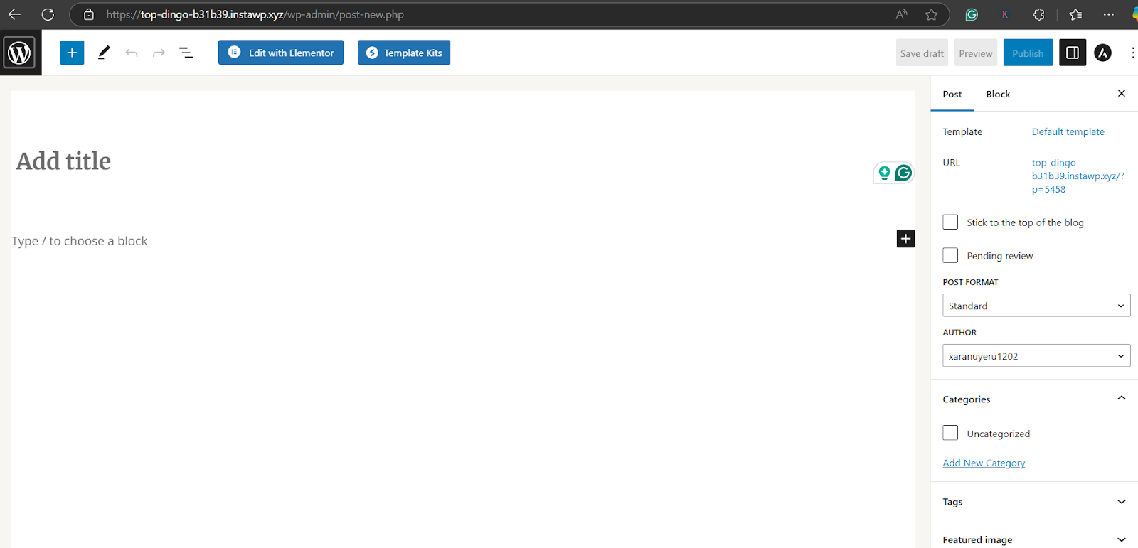Click the green lightbulb suggestion icon
The width and height of the screenshot is (1138, 548).
[884, 173]
